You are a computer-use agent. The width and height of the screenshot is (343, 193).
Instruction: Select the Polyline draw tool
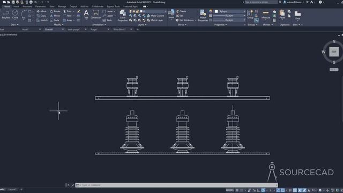coord(6,14)
